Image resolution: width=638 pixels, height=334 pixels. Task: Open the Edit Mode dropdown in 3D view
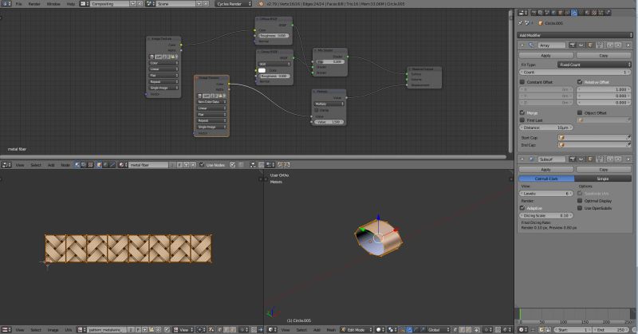click(x=356, y=329)
